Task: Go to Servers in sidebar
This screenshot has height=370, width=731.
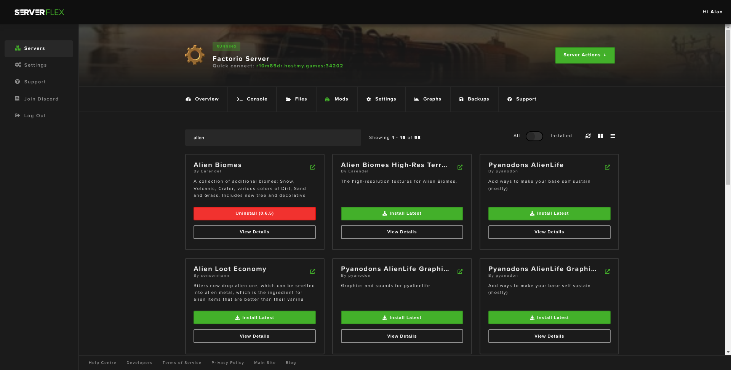Action: click(39, 48)
